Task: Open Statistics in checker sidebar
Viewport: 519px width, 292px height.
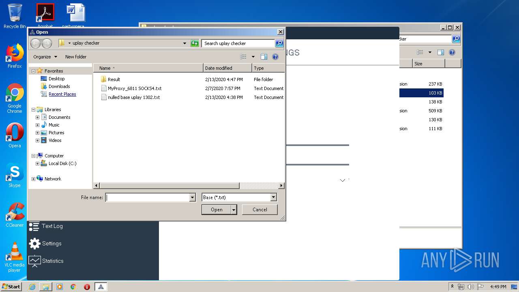Action: (46, 261)
